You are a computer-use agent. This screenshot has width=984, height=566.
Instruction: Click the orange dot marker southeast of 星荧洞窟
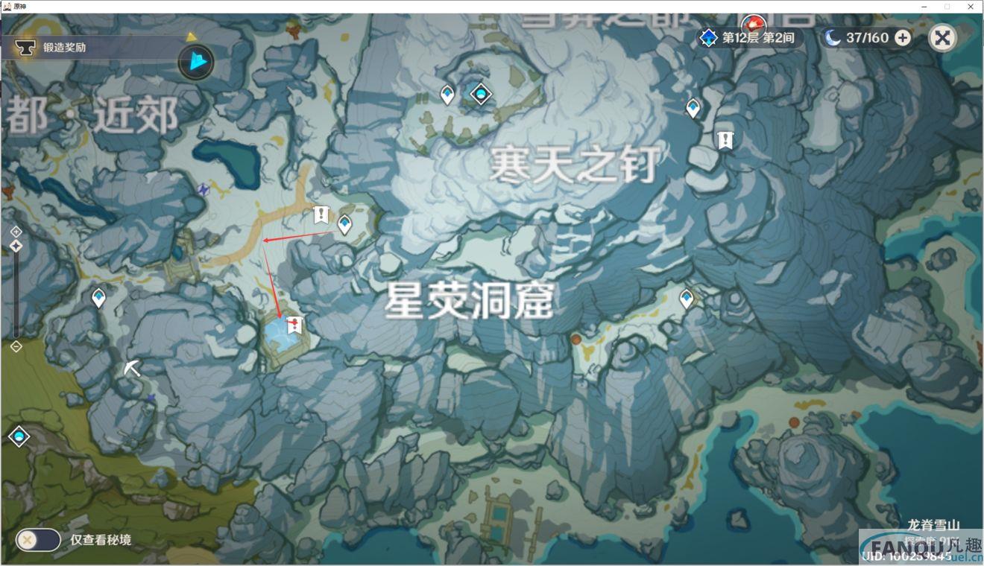pos(575,339)
